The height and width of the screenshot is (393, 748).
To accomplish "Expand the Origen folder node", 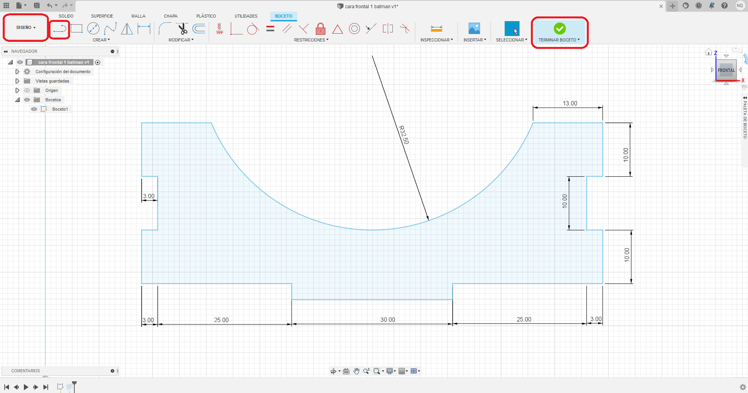I will [x=17, y=90].
